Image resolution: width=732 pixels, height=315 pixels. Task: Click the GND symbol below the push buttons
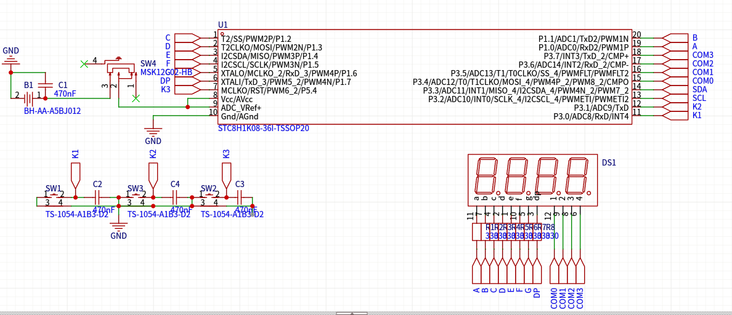click(118, 227)
